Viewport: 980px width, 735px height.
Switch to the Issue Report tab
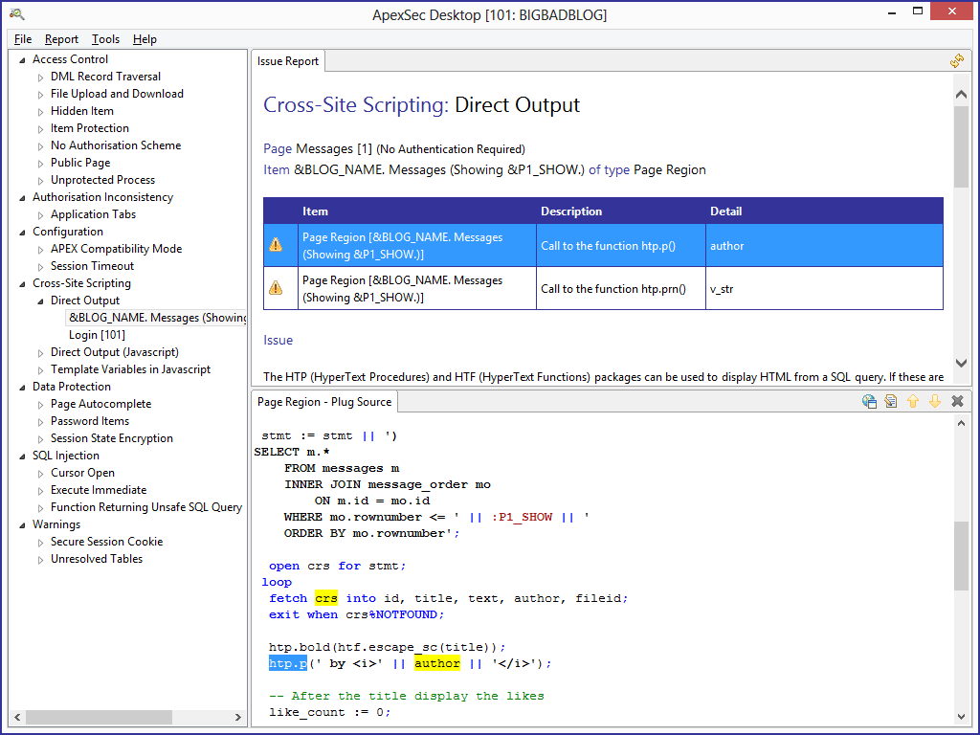point(288,61)
